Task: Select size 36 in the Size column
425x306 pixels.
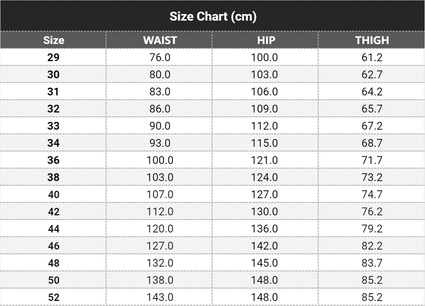Action: point(54,160)
